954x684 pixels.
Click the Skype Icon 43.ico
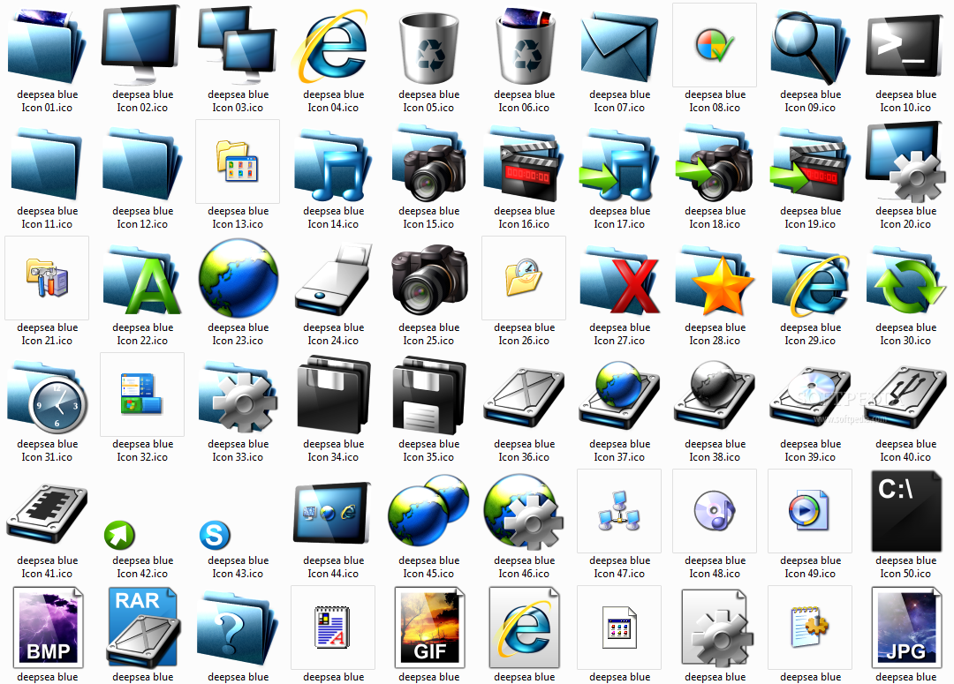click(x=215, y=535)
